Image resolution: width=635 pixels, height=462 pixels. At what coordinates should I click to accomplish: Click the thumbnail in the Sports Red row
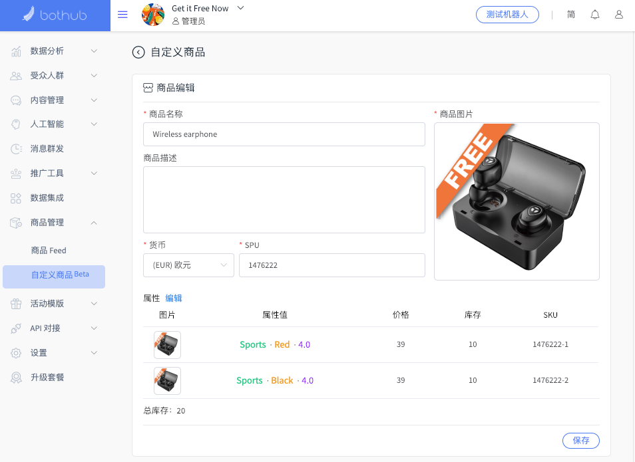point(167,345)
